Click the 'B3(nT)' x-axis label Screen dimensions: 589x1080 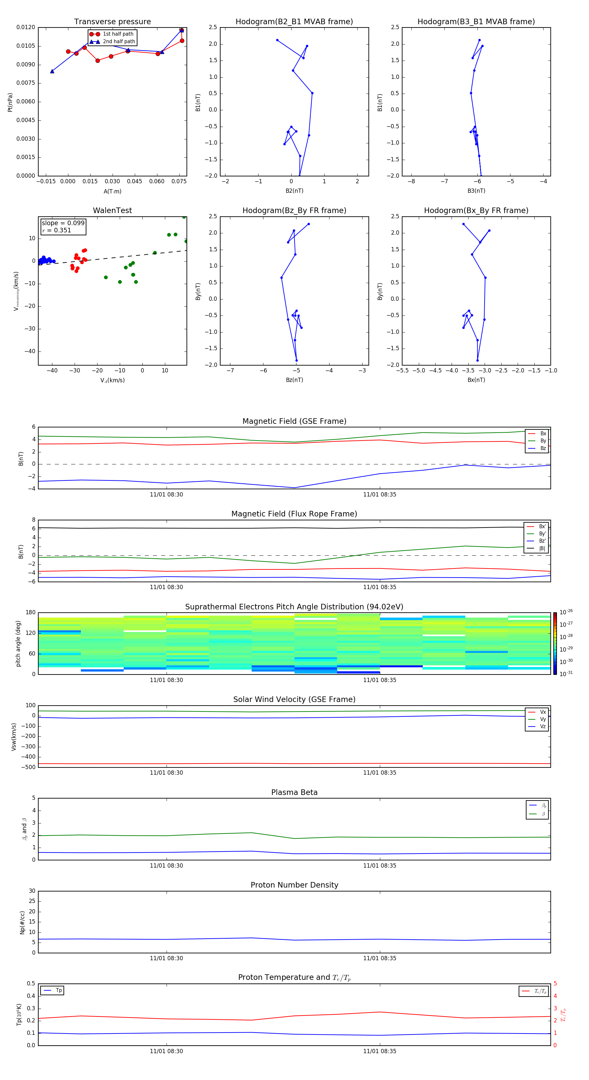click(476, 191)
